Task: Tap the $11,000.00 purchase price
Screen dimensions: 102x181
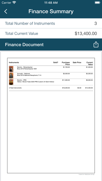Action: tap(66, 80)
